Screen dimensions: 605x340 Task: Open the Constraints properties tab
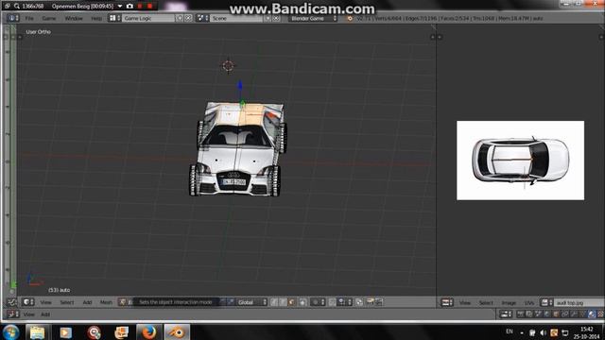[x=564, y=314]
